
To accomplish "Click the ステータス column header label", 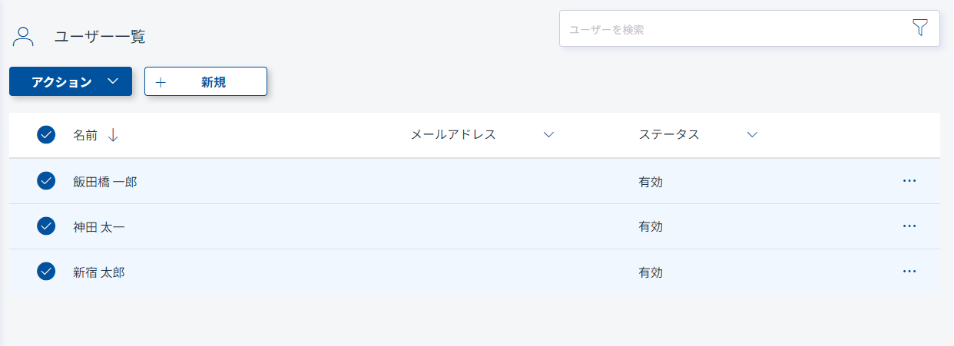I will click(669, 135).
